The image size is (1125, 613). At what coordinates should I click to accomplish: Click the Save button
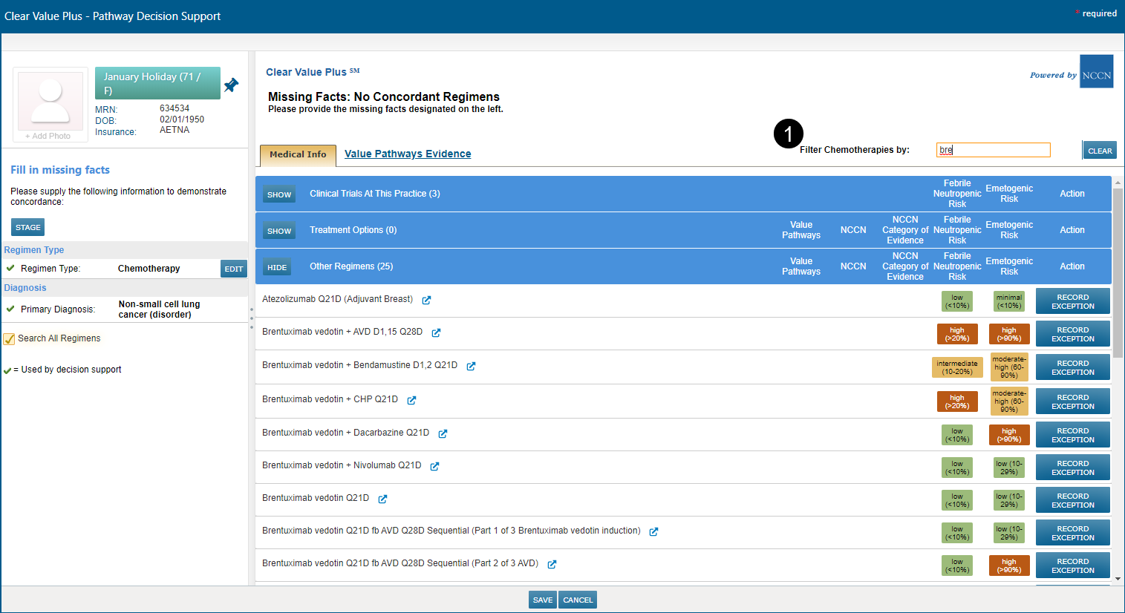click(x=542, y=600)
